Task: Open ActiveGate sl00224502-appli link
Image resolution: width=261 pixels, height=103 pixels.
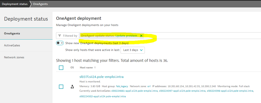Action: click(102, 96)
